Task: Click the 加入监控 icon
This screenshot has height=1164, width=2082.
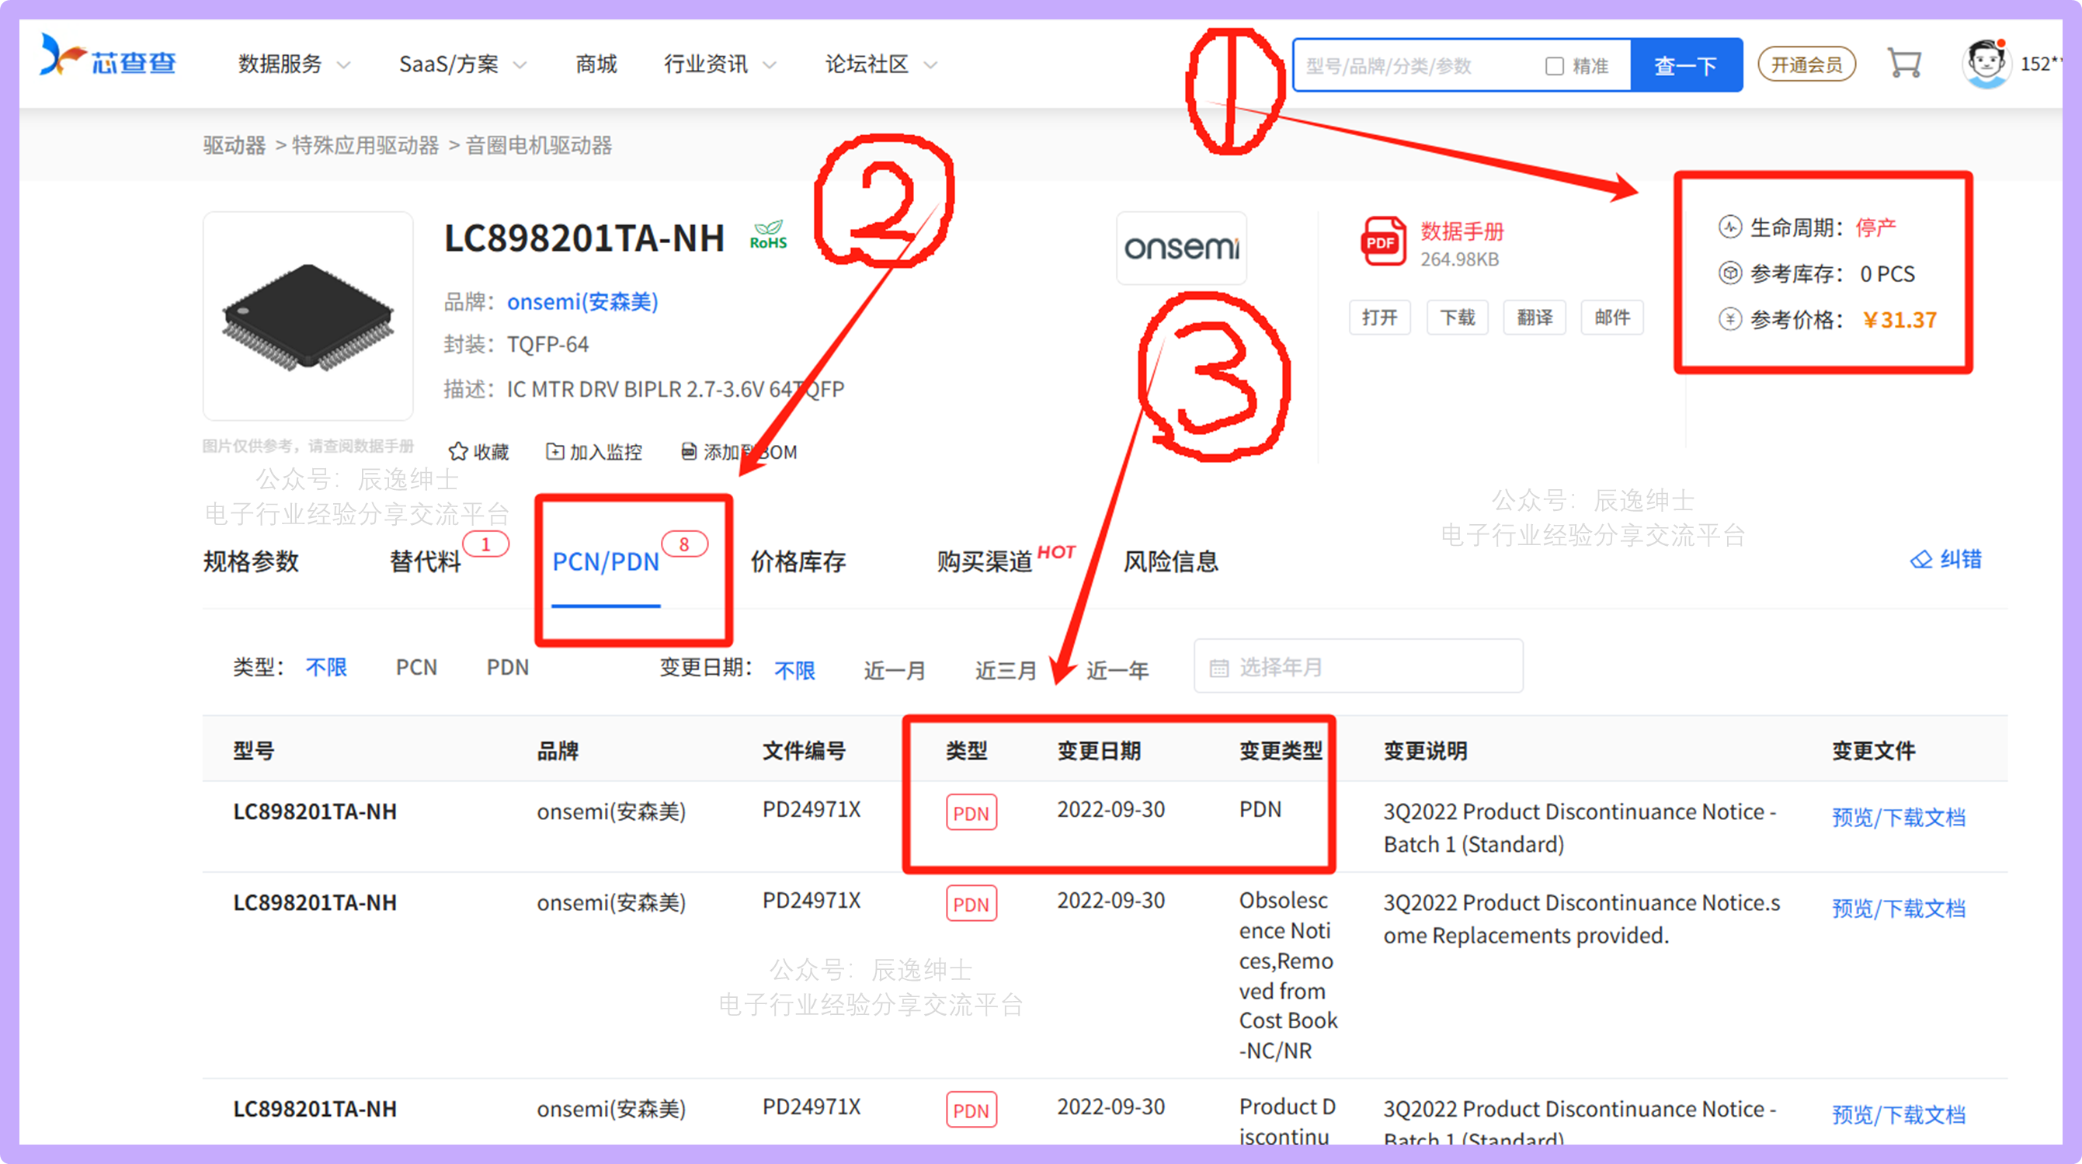Action: click(554, 451)
